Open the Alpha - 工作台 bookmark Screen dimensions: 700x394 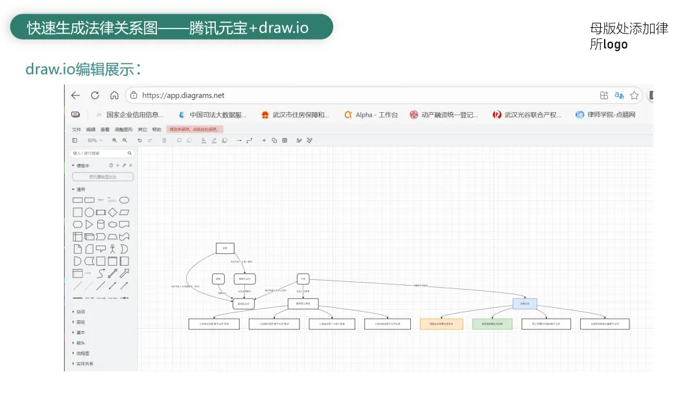371,115
